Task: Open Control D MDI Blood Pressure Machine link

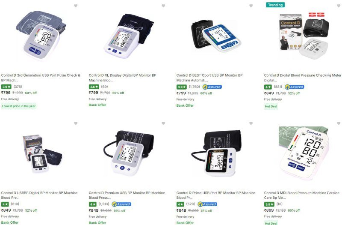Action: click(x=302, y=195)
